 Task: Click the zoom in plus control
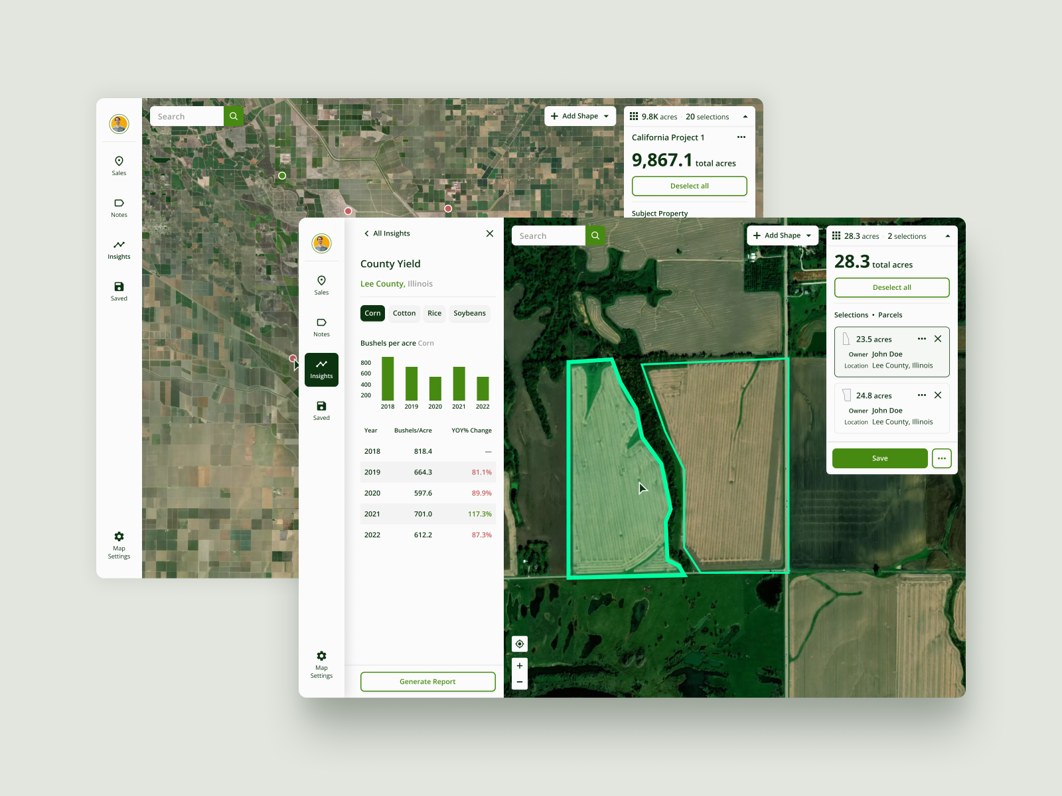click(x=519, y=666)
